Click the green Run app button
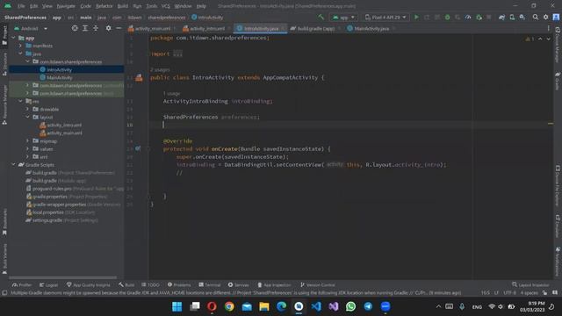562x316 pixels. click(x=416, y=18)
